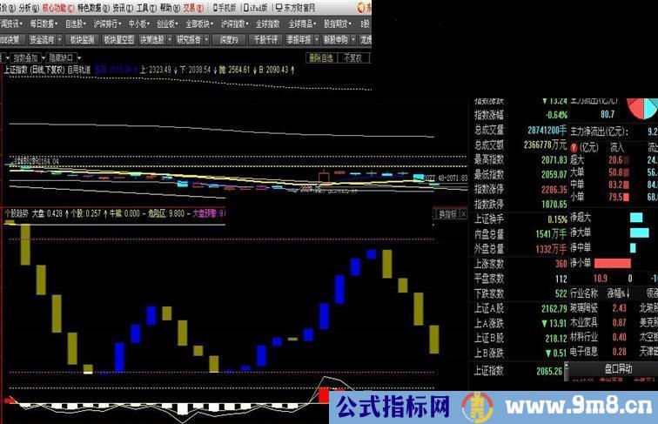Viewport: 658px width, 424px height.
Task: Toggle the 不复权 adjustment option
Action: pyautogui.click(x=352, y=58)
